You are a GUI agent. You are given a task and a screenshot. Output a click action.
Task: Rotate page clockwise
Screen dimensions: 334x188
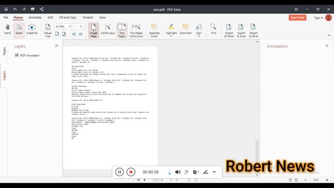(x=81, y=34)
